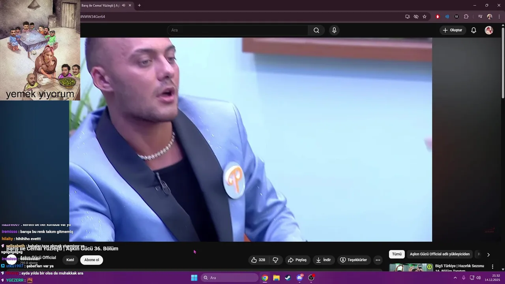Screen dimensions: 505x284
Task: Select the Tümü filter chip
Action: click(x=397, y=254)
